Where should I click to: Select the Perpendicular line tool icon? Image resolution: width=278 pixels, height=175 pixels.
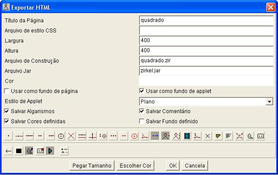(x=92, y=136)
